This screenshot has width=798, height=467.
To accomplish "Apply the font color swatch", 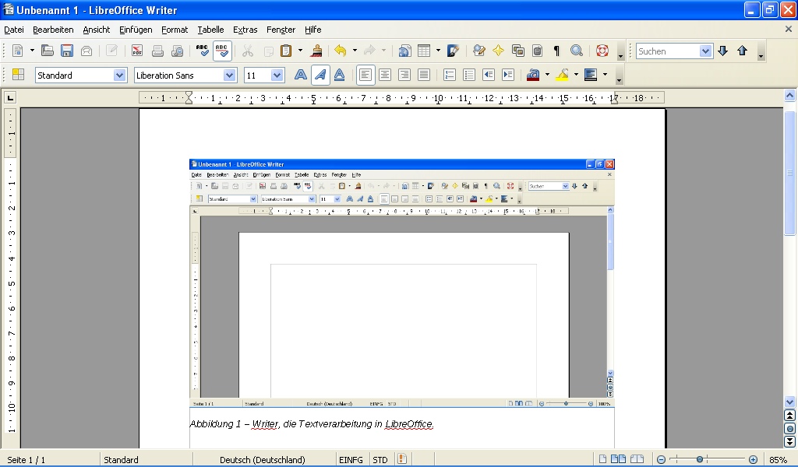I will 533,75.
